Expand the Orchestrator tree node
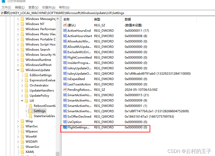 22,85
